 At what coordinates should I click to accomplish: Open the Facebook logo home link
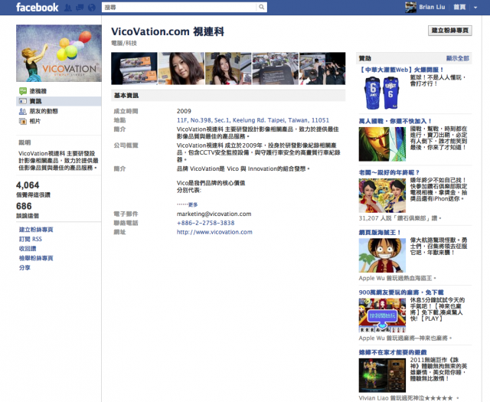37,7
